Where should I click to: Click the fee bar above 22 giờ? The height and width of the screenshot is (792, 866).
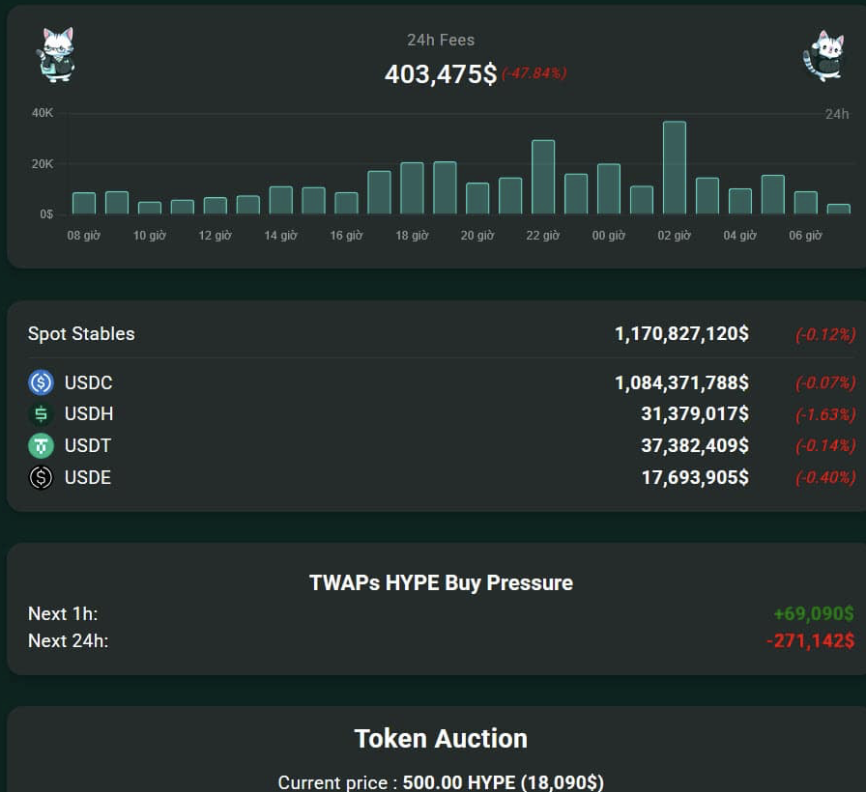pyautogui.click(x=543, y=178)
